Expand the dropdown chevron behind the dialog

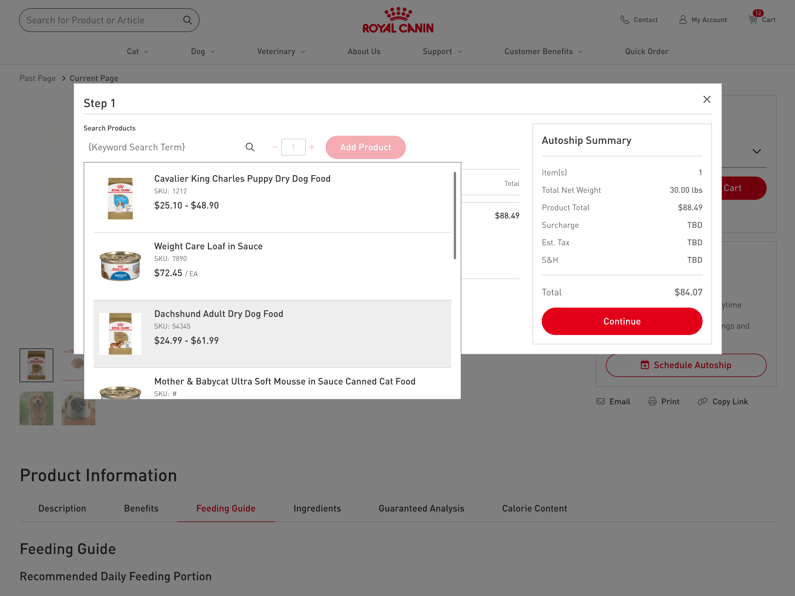click(x=757, y=151)
